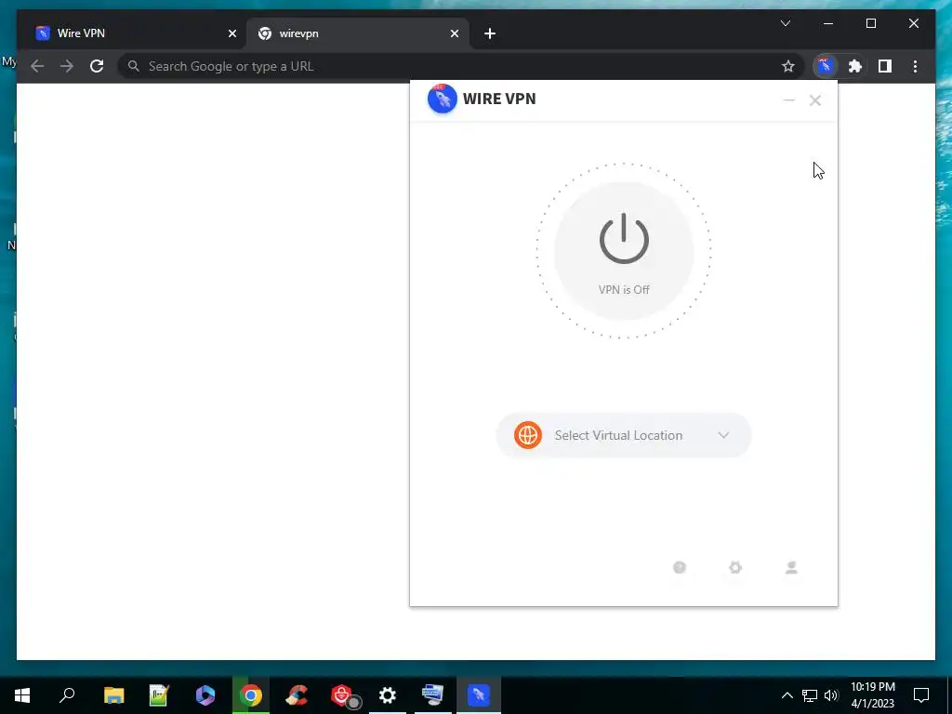
Task: Click the orange globe location icon
Action: coord(528,435)
